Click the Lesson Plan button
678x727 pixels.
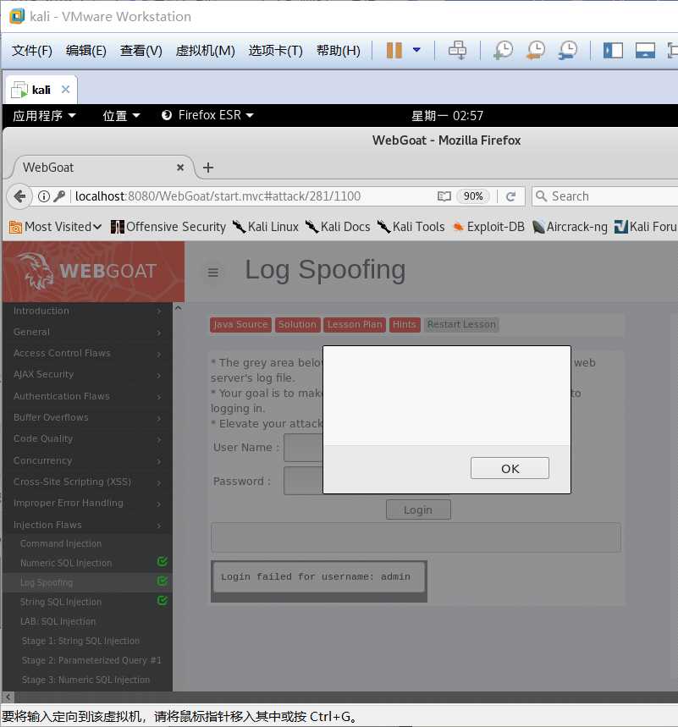355,324
